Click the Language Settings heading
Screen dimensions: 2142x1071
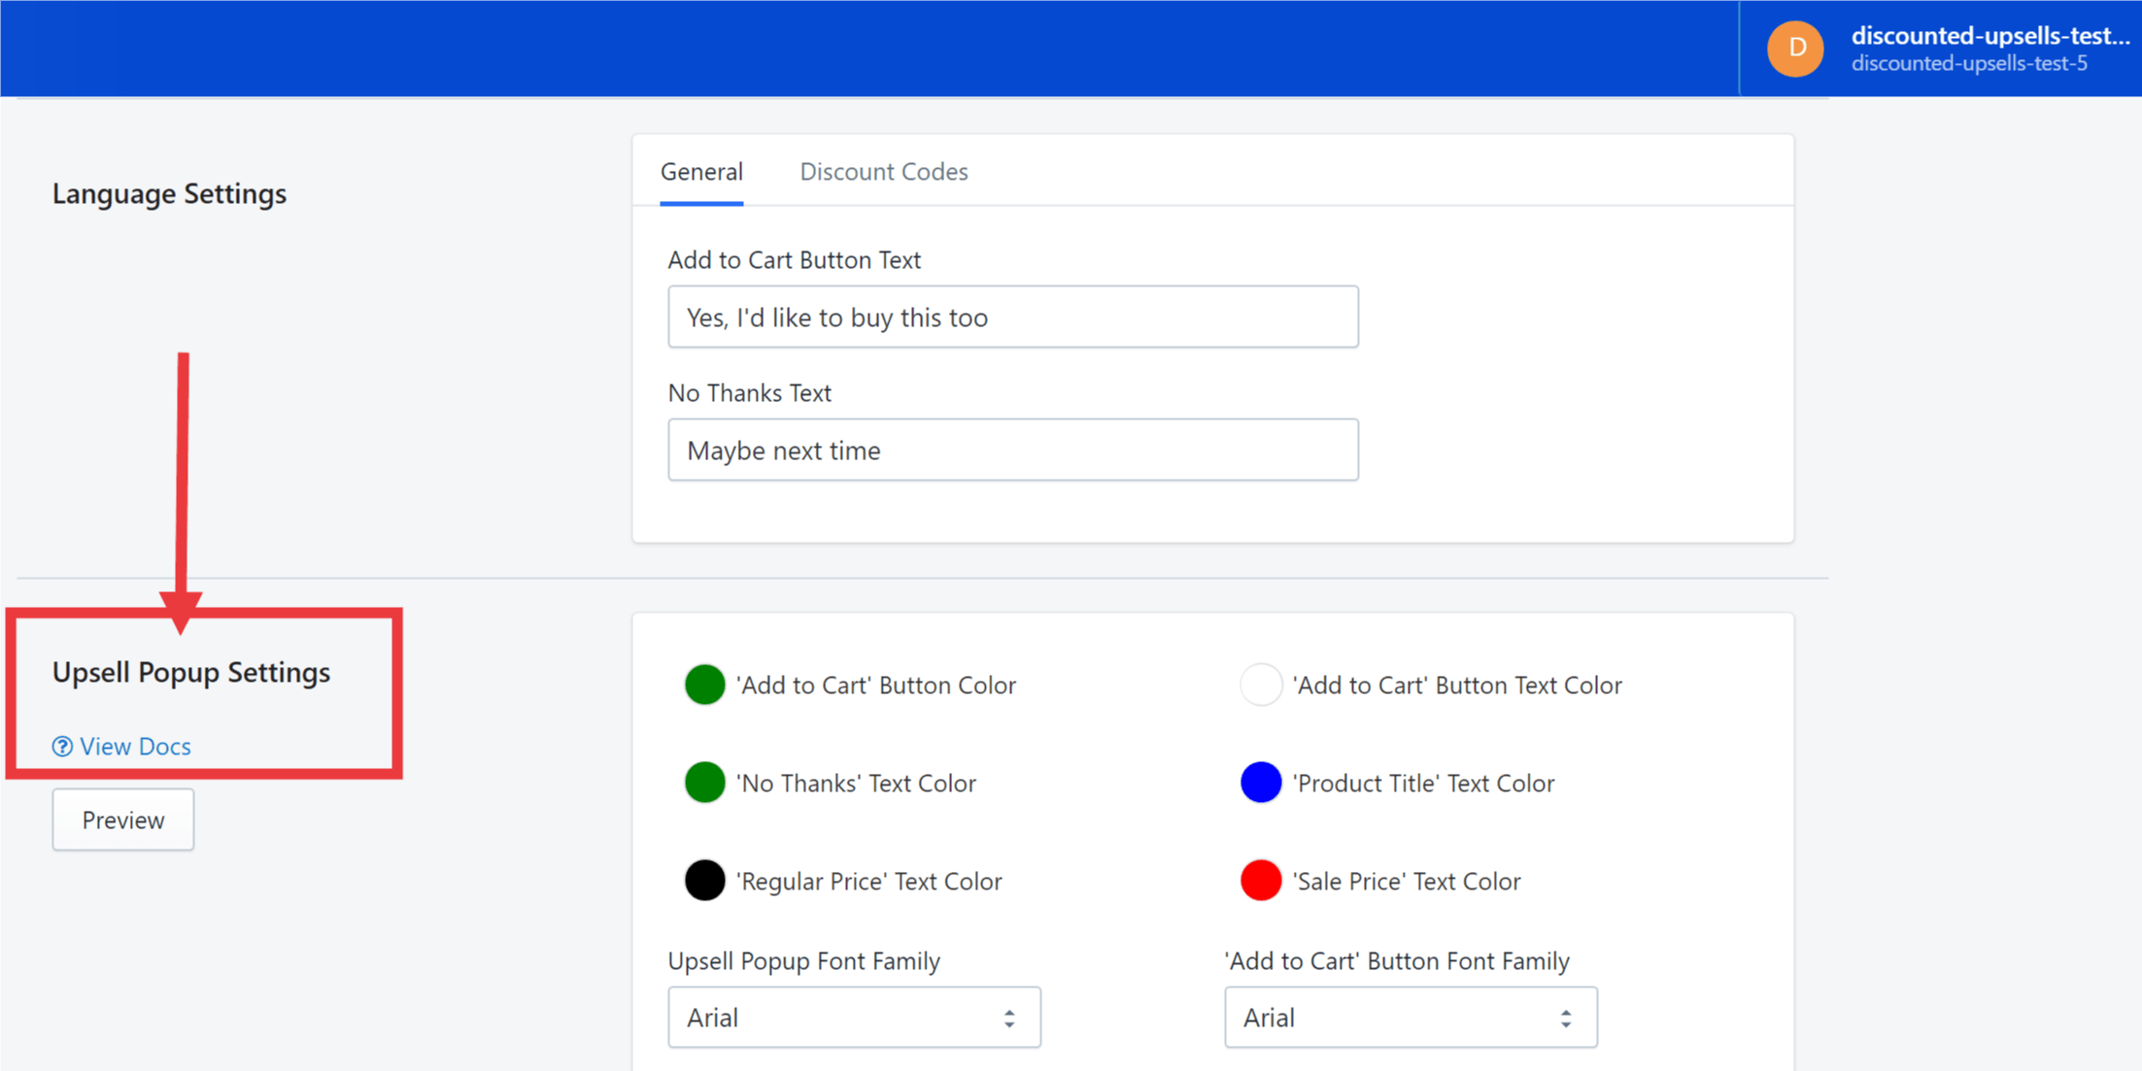pos(169,193)
